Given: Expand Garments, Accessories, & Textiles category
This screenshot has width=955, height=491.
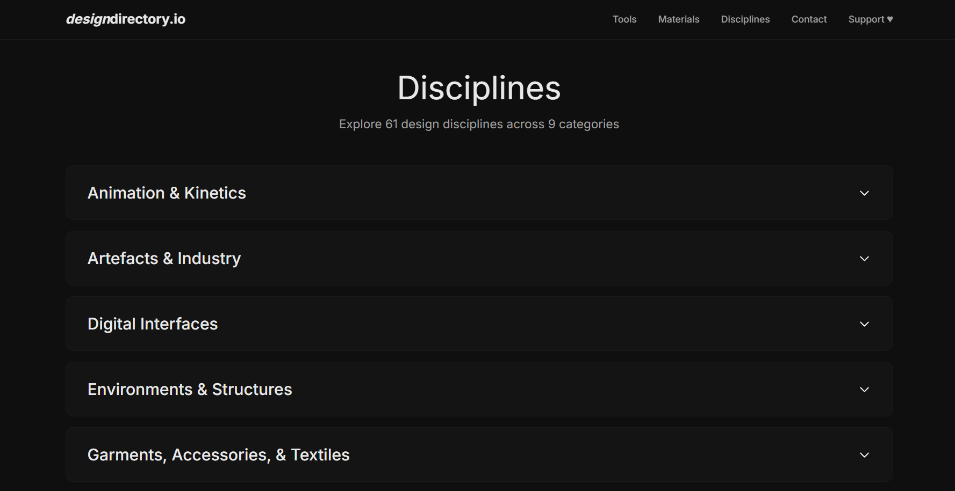Looking at the screenshot, I should tap(478, 455).
